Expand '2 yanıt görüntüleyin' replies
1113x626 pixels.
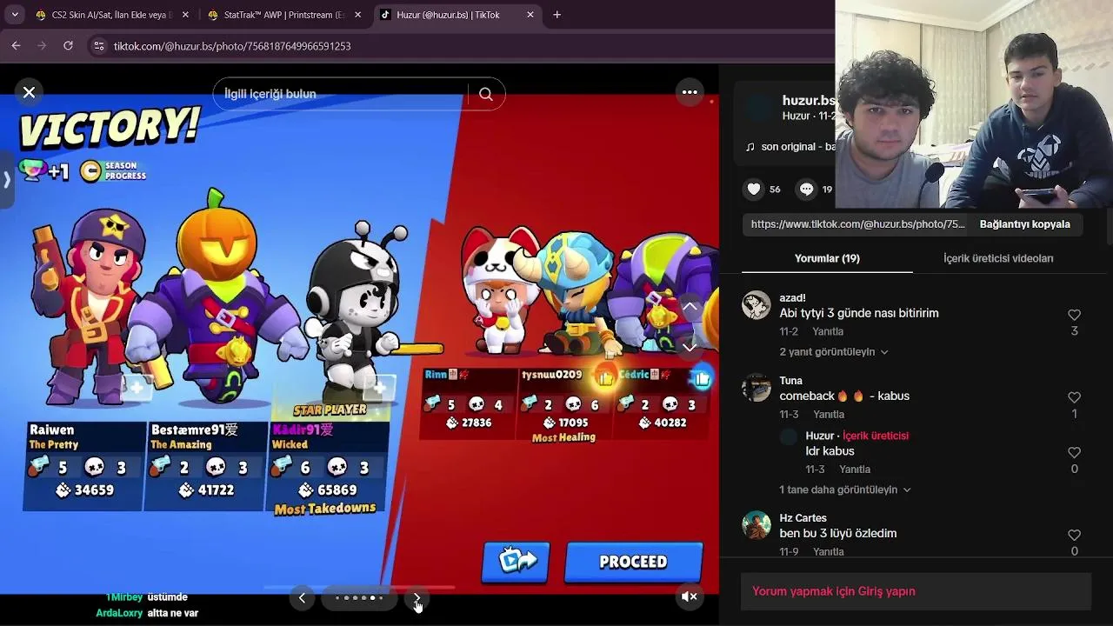834,352
